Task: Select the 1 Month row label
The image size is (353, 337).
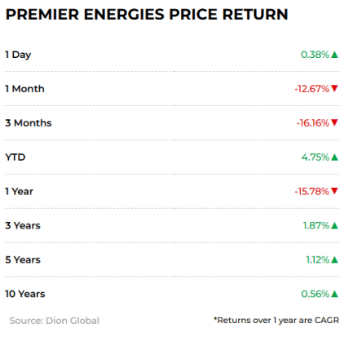Action: click(x=24, y=89)
